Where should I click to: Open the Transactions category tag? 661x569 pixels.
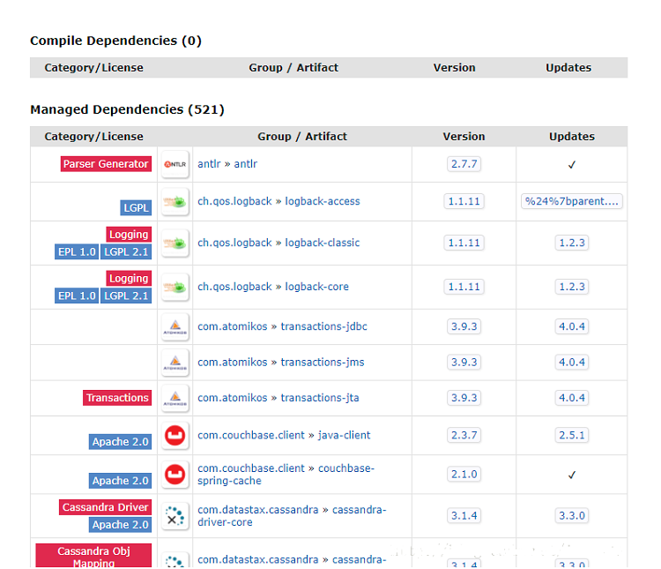pyautogui.click(x=117, y=398)
